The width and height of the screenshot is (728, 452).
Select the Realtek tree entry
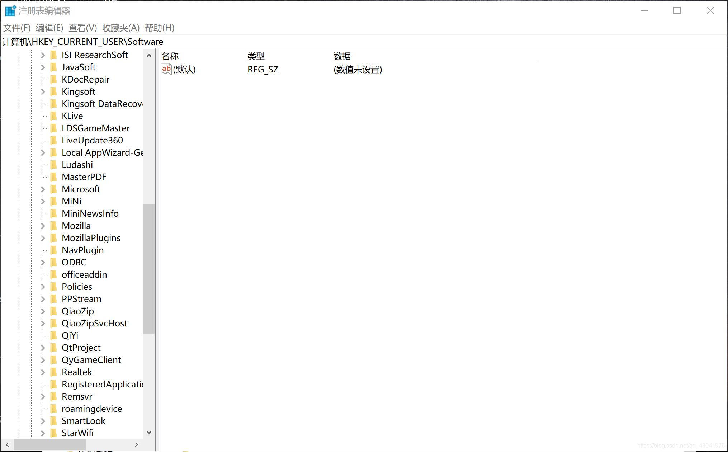(77, 372)
